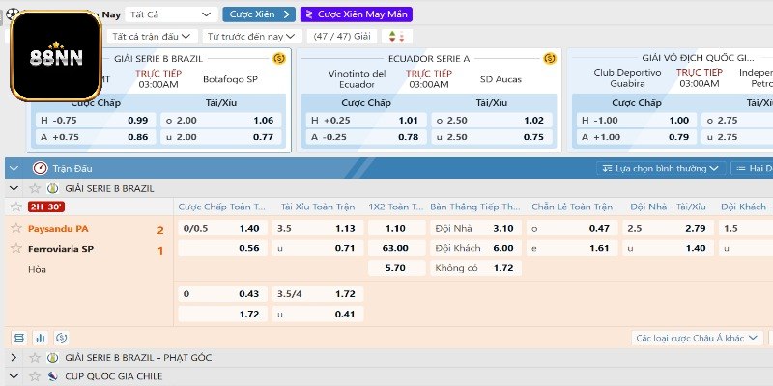This screenshot has height=386, width=773.
Task: Click the coin icon on Ecuador Serie A card
Action: 552,58
